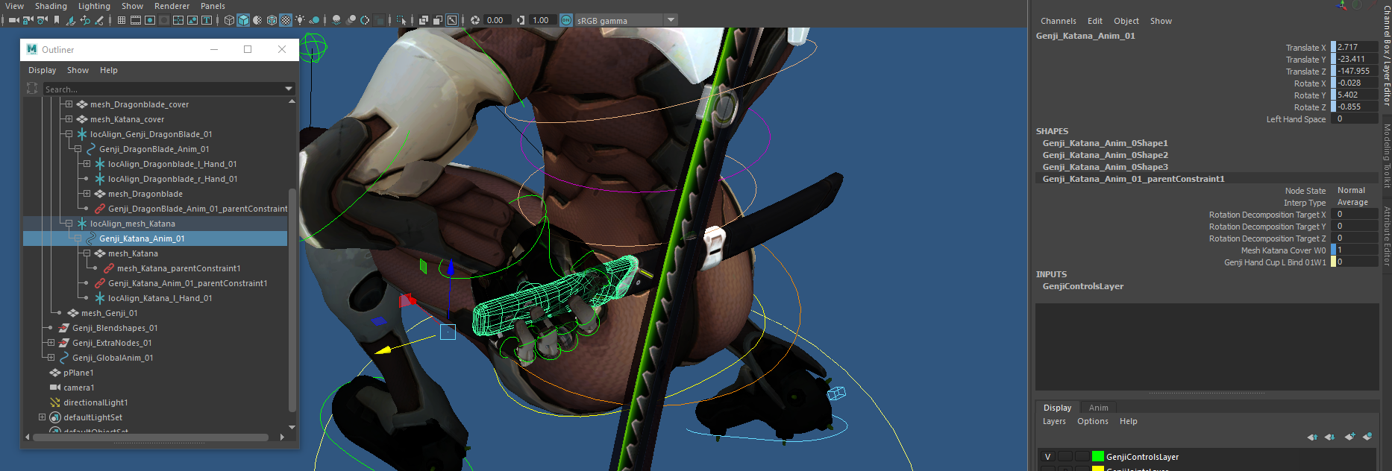Expand locAlign_Dragonblade_l_Hand_01 node
The height and width of the screenshot is (471, 1392).
tap(87, 164)
